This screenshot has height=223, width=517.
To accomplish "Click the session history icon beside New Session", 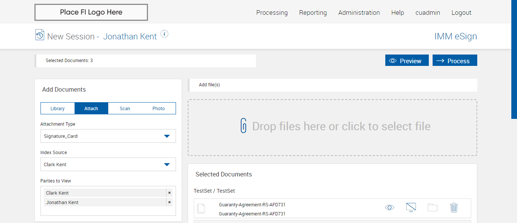I will point(40,35).
